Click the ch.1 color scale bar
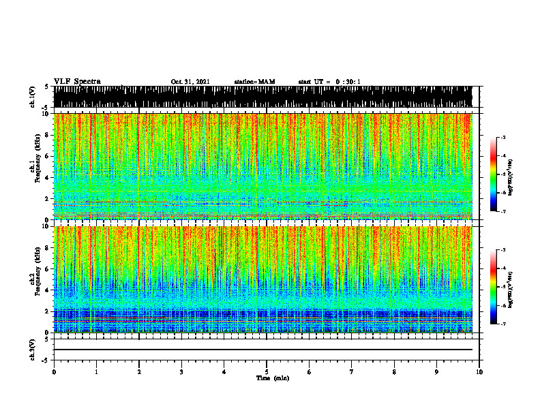Image resolution: width=540 pixels, height=417 pixels. (494, 174)
